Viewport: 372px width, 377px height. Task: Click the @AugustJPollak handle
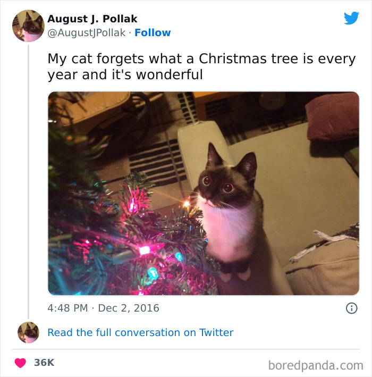tap(87, 32)
